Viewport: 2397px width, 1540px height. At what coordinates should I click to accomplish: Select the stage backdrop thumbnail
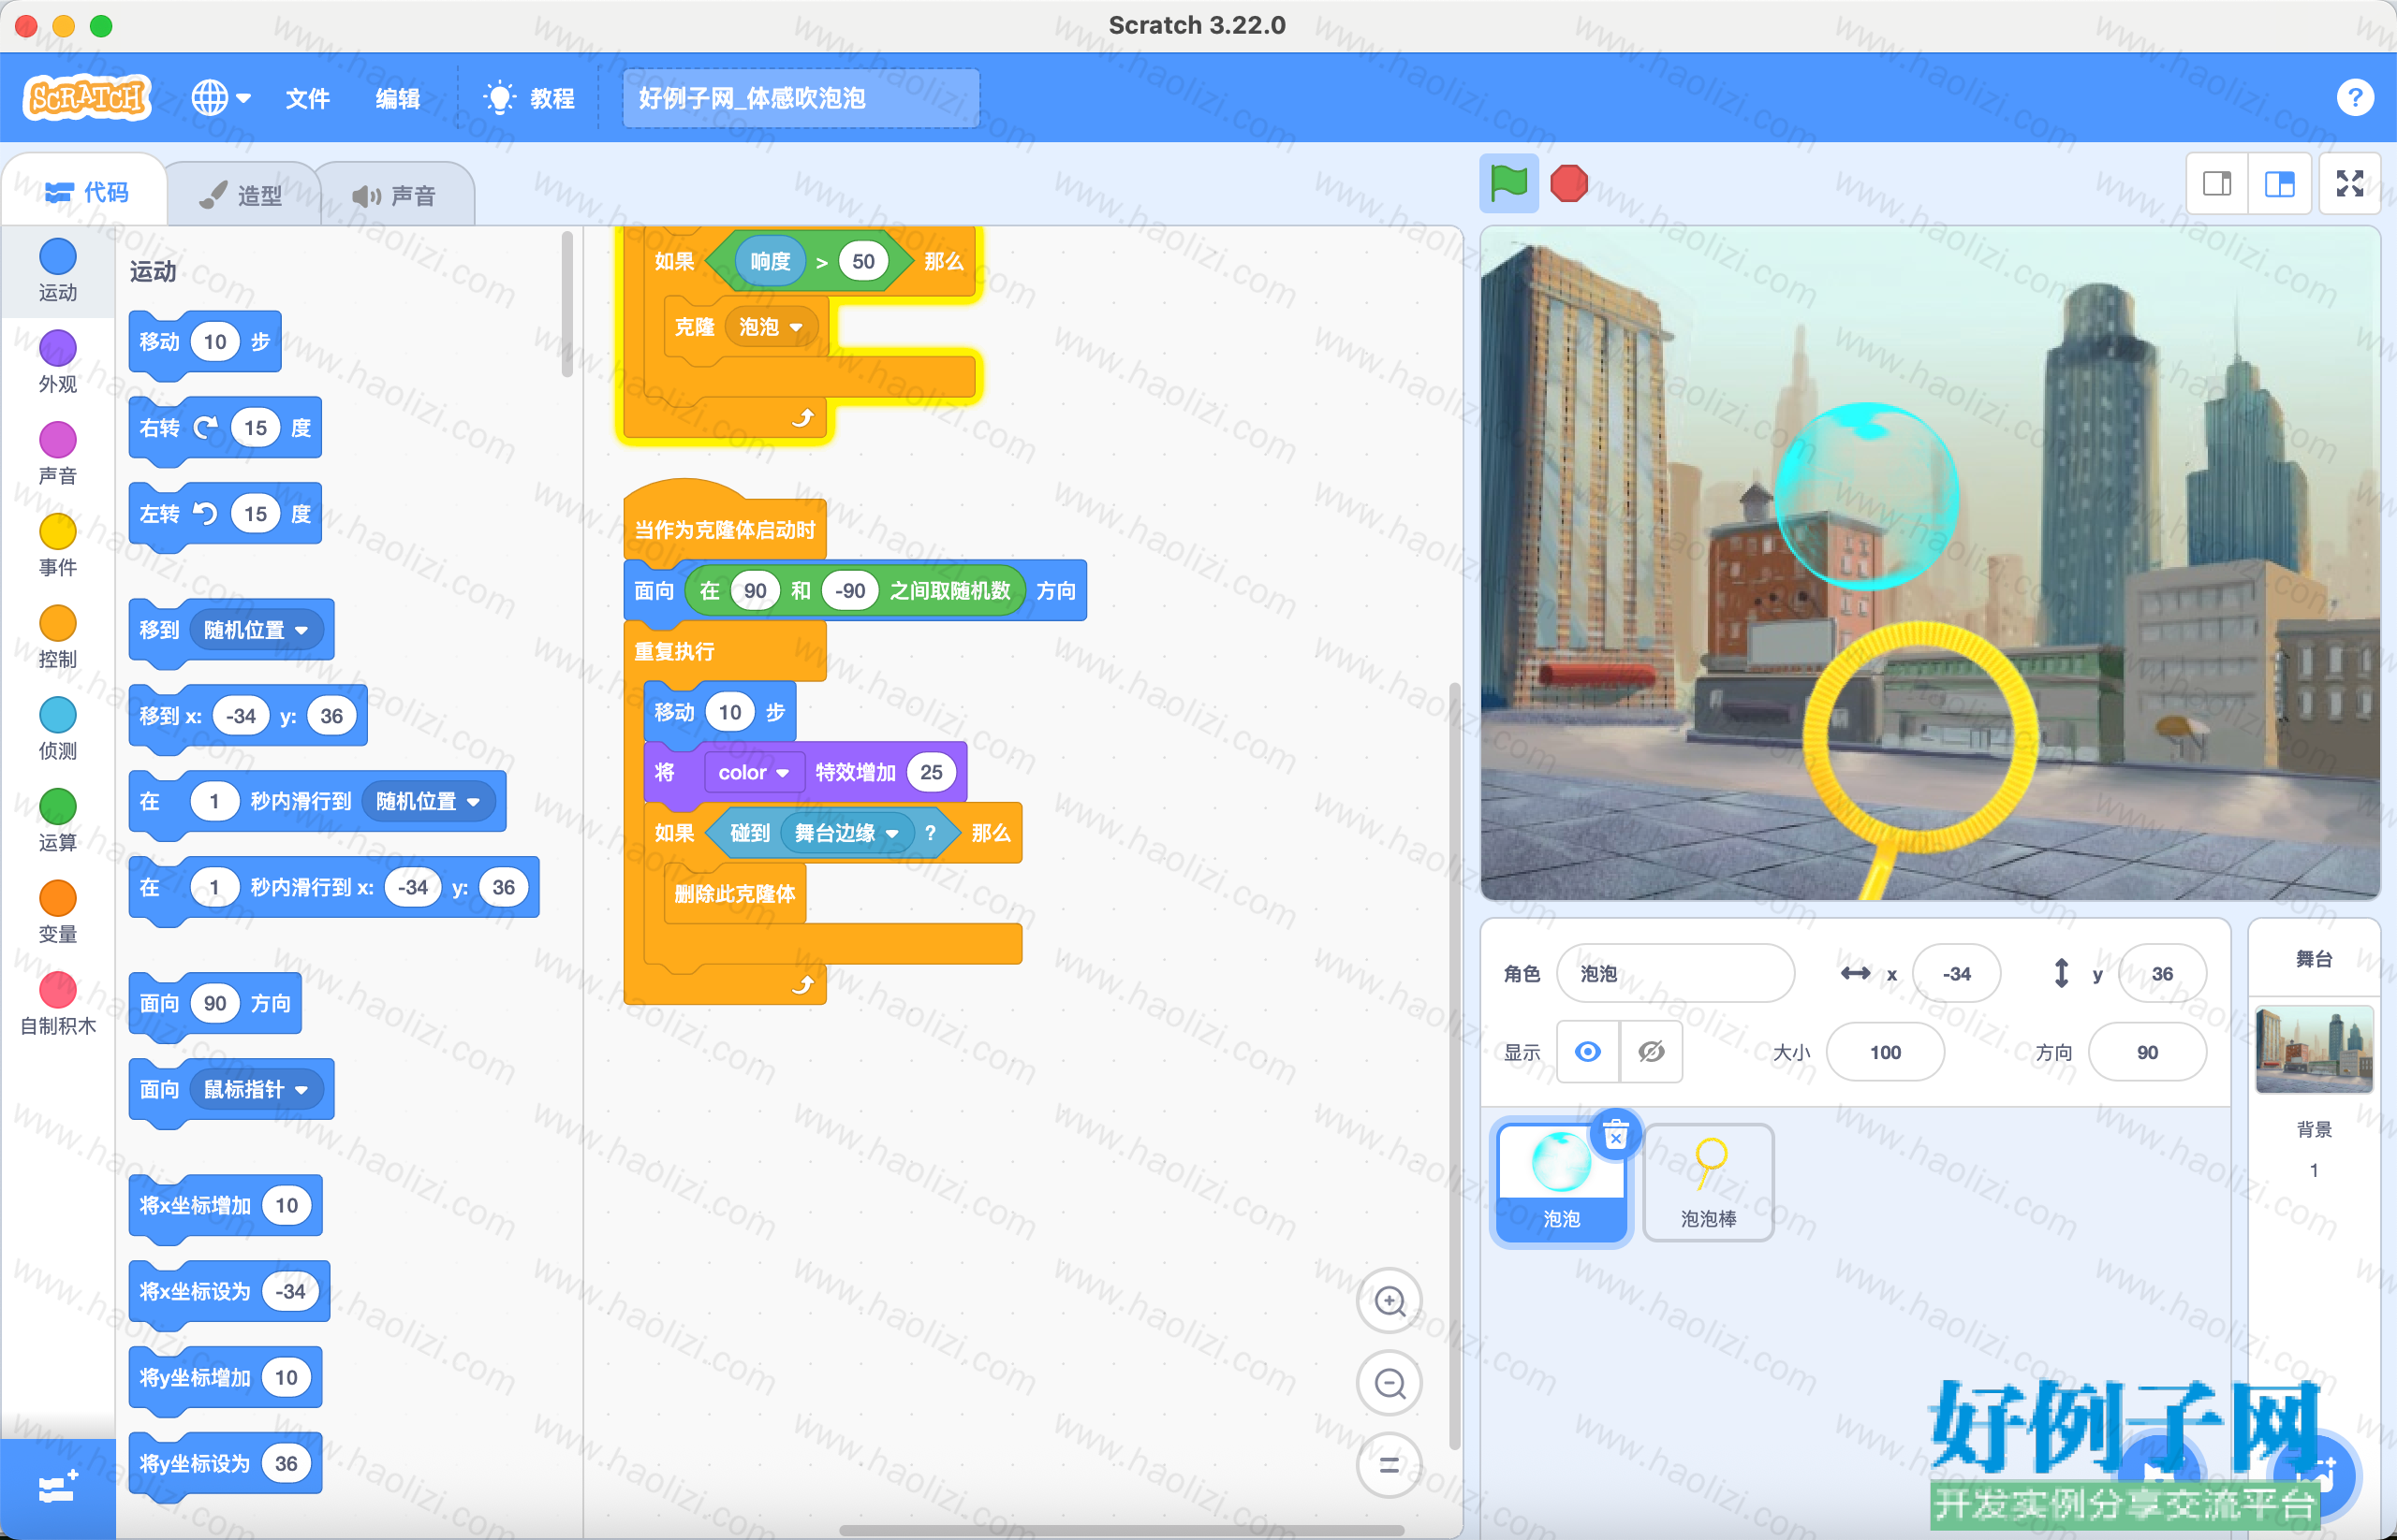[2314, 1049]
